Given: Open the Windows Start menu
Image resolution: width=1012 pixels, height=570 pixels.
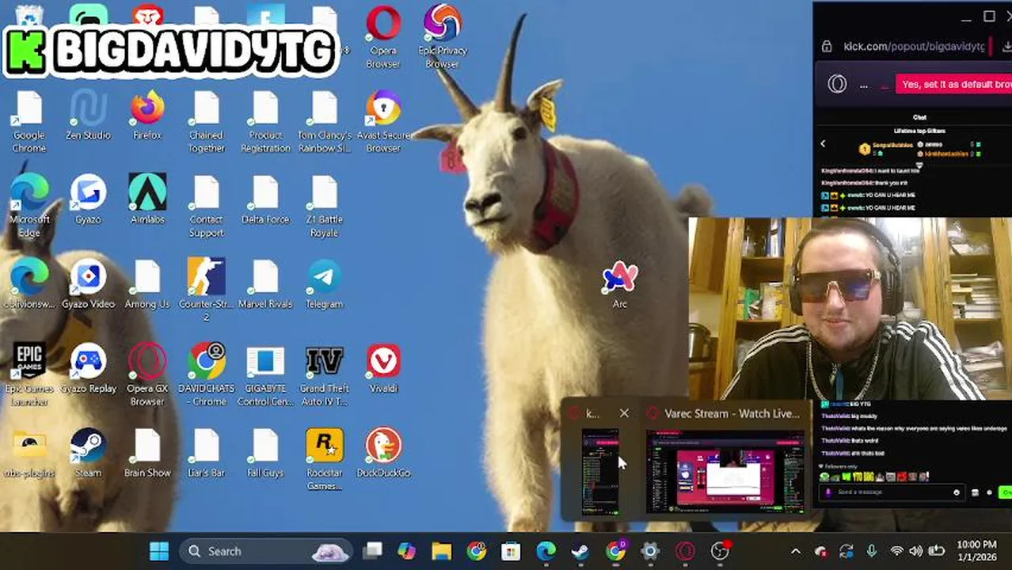Looking at the screenshot, I should point(159,551).
